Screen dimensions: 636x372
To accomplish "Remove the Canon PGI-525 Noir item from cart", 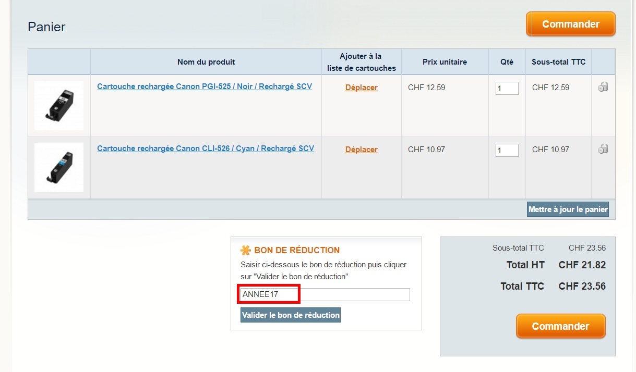I will click(603, 87).
